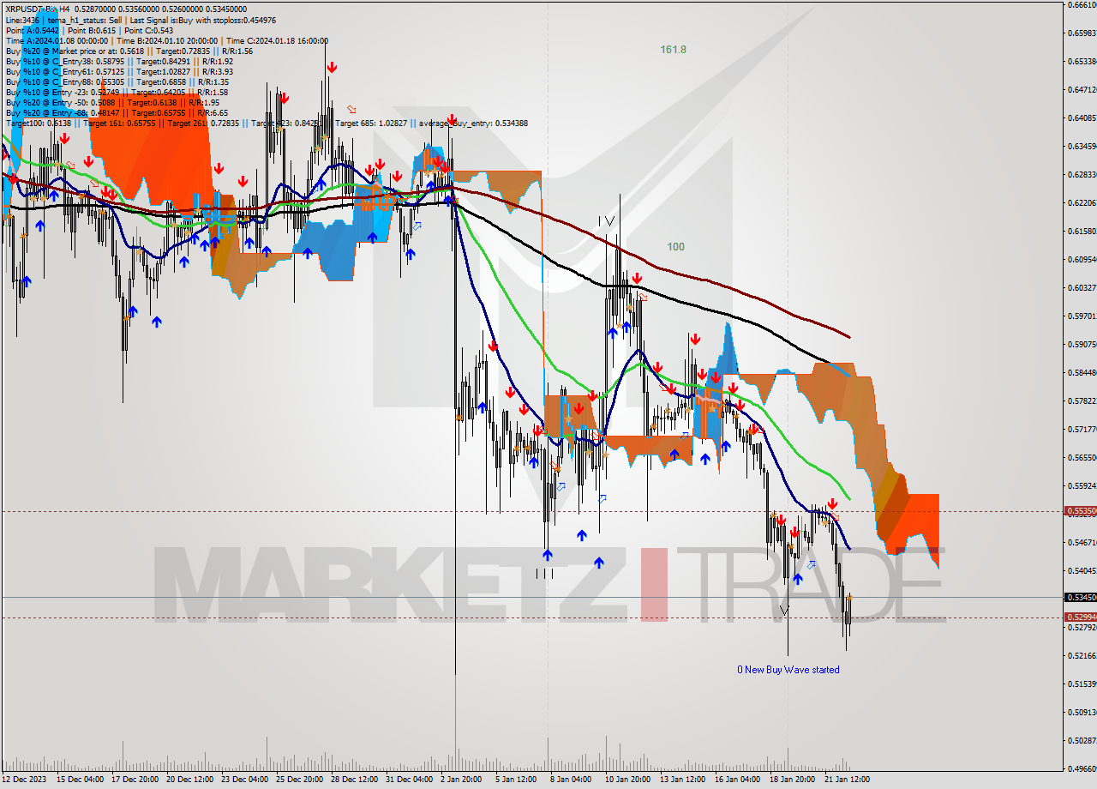
Task: Click the '8 Jan 04:00' time axis label
Action: (572, 780)
